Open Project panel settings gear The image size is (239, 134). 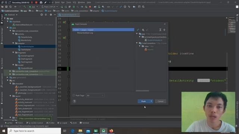click(x=51, y=15)
